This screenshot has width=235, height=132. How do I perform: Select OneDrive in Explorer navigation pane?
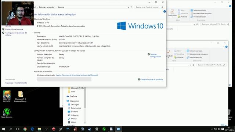pos(72,96)
